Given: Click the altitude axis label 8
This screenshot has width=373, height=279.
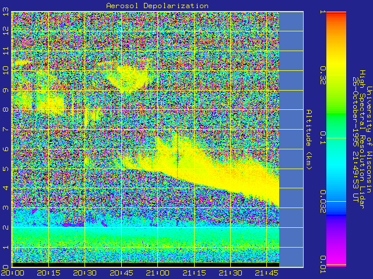Looking at the screenshot, I should tap(6, 110).
